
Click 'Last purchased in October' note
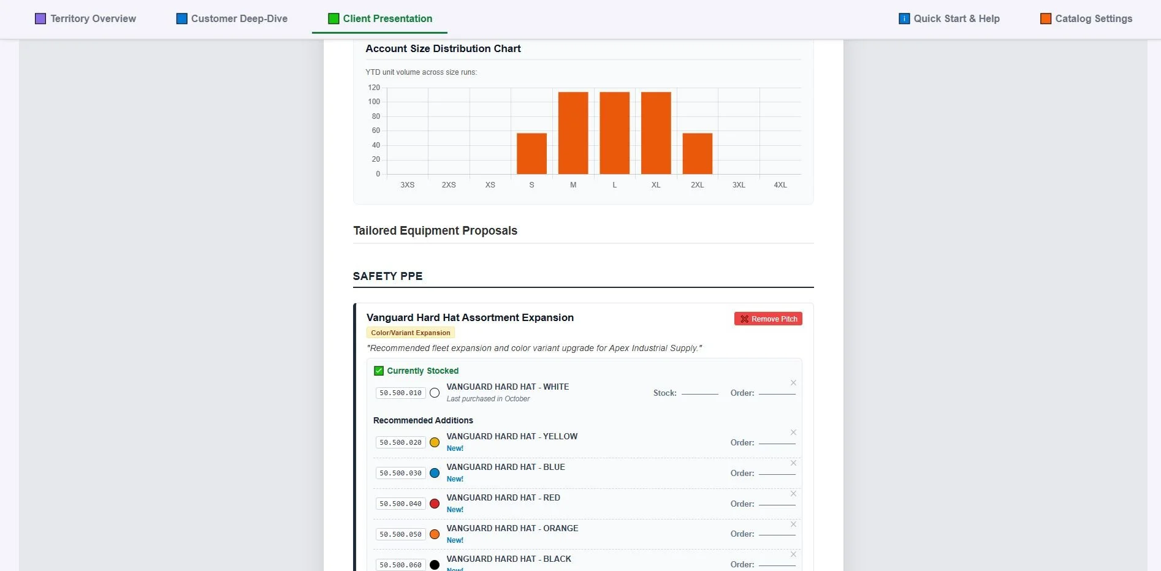point(488,399)
